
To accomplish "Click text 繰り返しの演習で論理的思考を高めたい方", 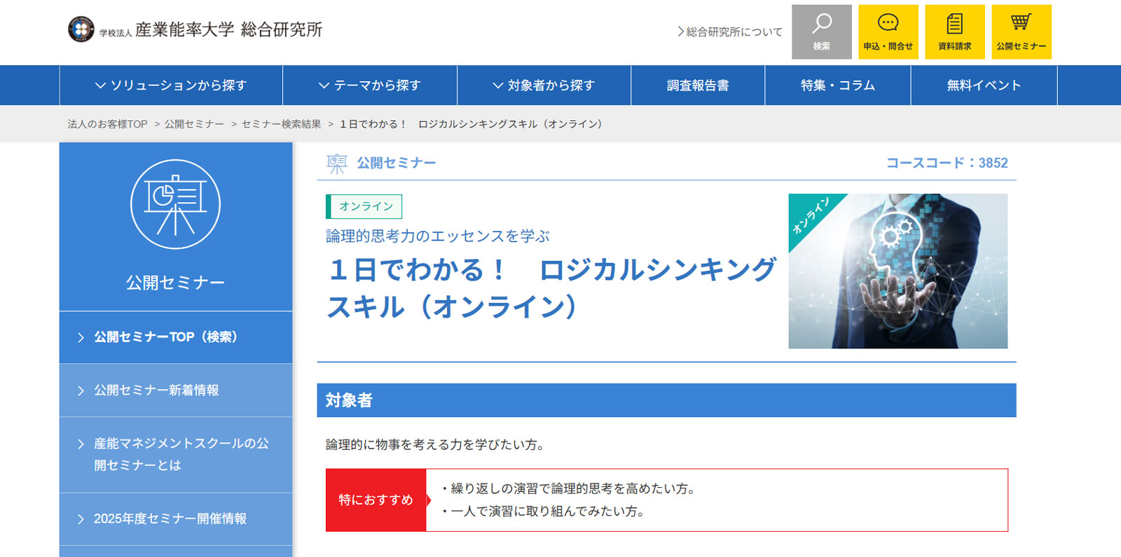I will click(571, 489).
